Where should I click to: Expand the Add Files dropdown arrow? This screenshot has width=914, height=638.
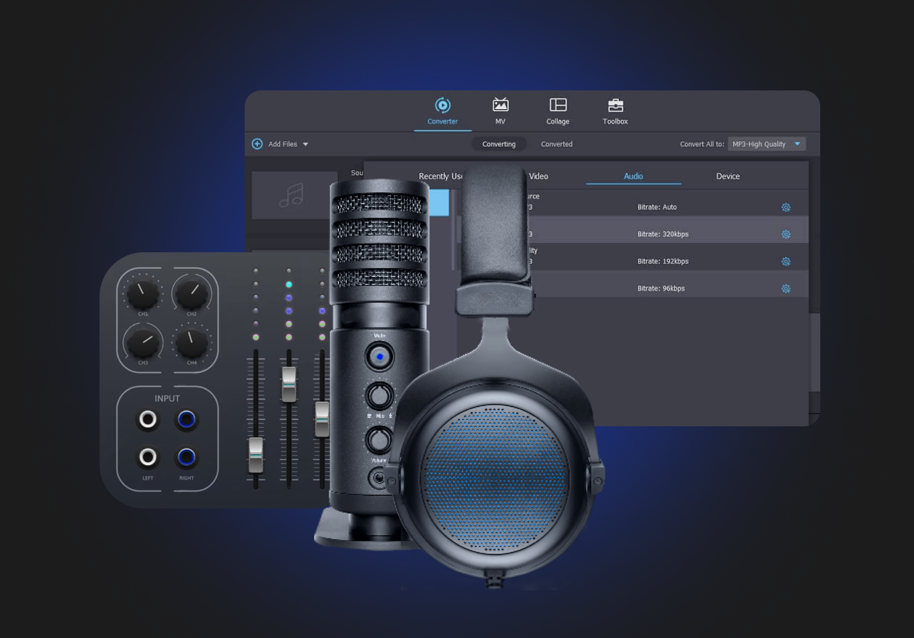[x=305, y=144]
